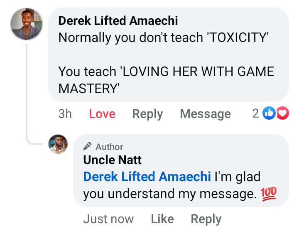The height and width of the screenshot is (226, 299).
Task: Click the 100 emoji in Uncle Natt's reply
Action: (x=269, y=194)
